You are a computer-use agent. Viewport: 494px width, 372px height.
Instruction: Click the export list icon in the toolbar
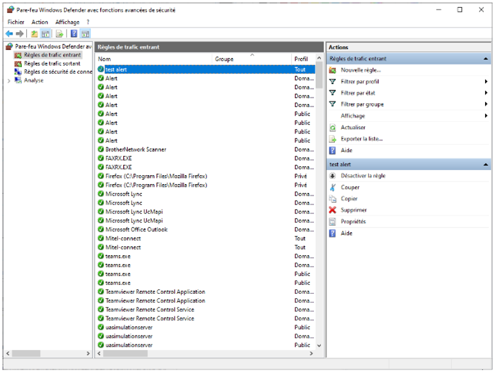[x=59, y=34]
